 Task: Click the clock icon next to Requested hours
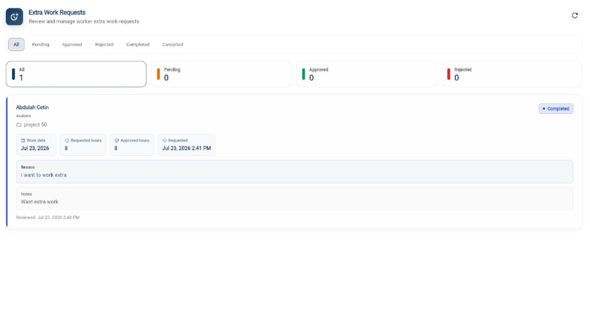[x=67, y=141]
